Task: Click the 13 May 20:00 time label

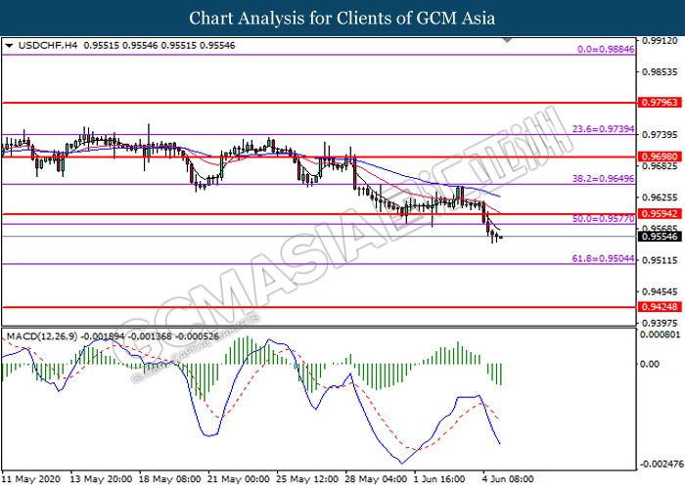Action: [x=101, y=479]
